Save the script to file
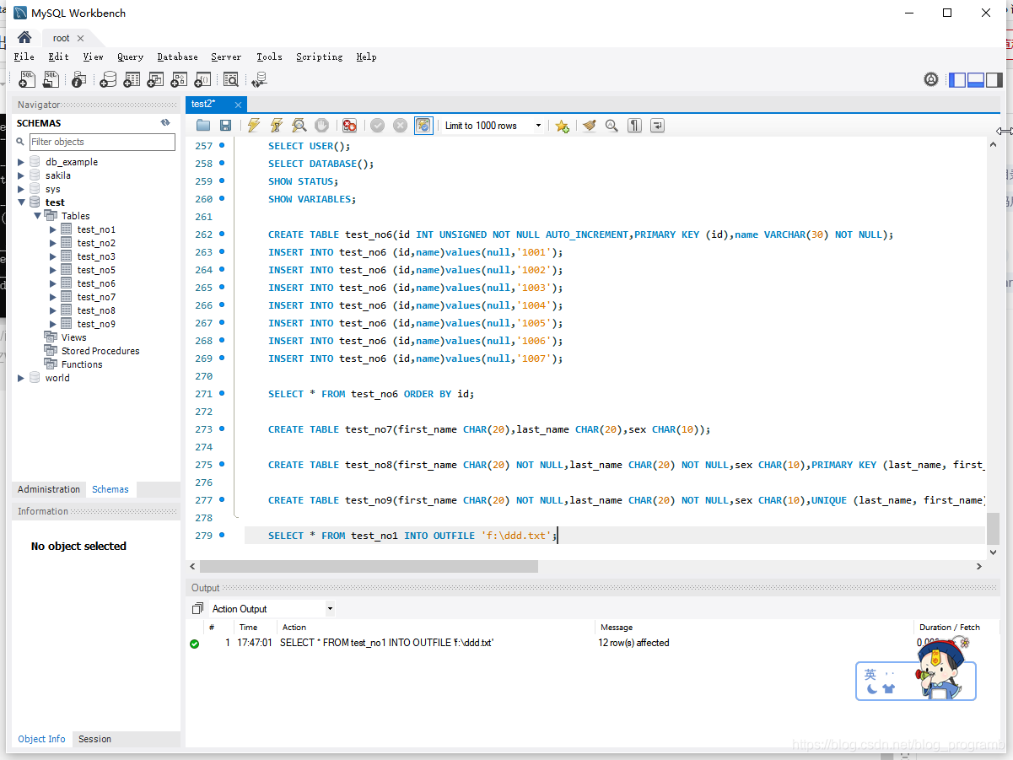 [225, 126]
